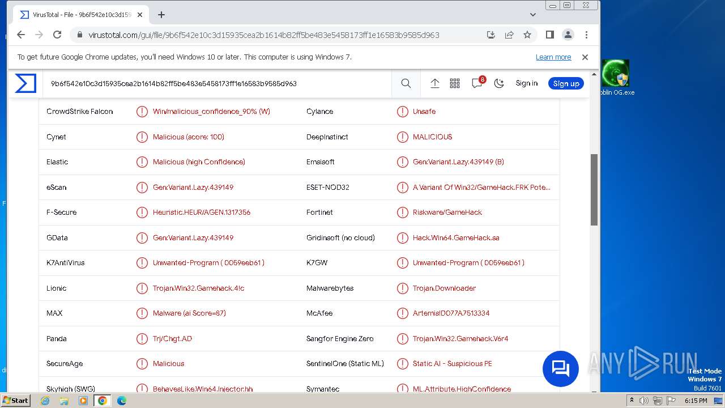Open Microsoft Edge from the taskbar
This screenshot has height=408, width=725.
122,401
